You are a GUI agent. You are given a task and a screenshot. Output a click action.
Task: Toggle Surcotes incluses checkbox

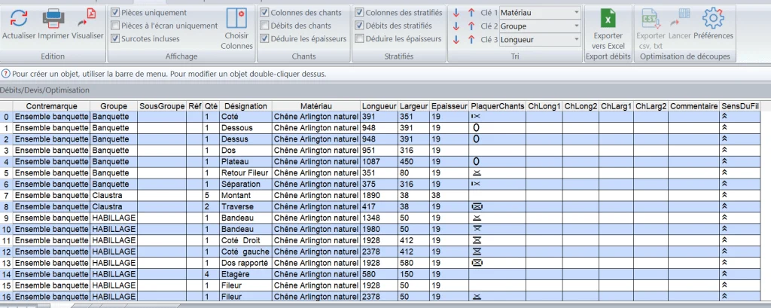(x=115, y=38)
